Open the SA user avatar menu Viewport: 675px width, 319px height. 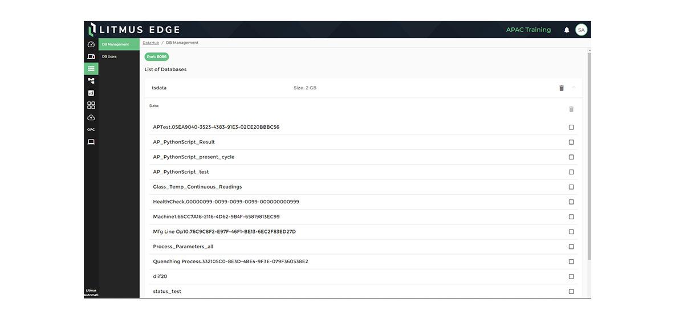581,30
